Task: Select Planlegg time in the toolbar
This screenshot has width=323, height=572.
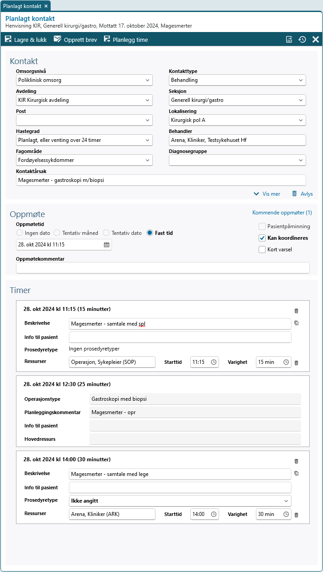Action: point(126,39)
